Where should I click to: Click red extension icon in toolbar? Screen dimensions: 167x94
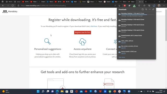pos(125,5)
